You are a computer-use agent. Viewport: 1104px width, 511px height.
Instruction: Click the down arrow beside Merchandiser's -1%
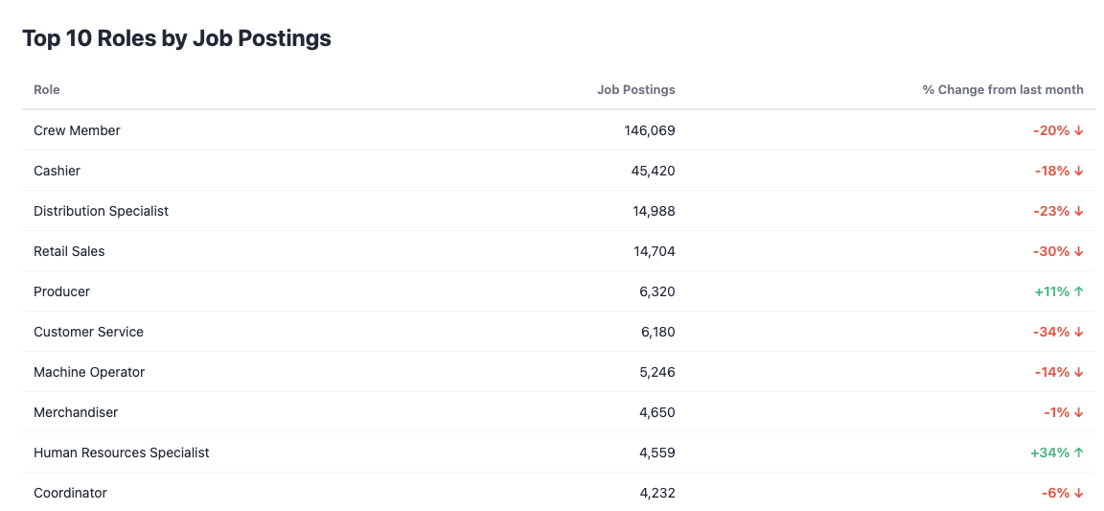click(1079, 412)
